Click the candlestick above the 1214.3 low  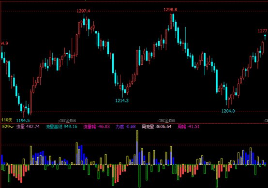pos(122,88)
